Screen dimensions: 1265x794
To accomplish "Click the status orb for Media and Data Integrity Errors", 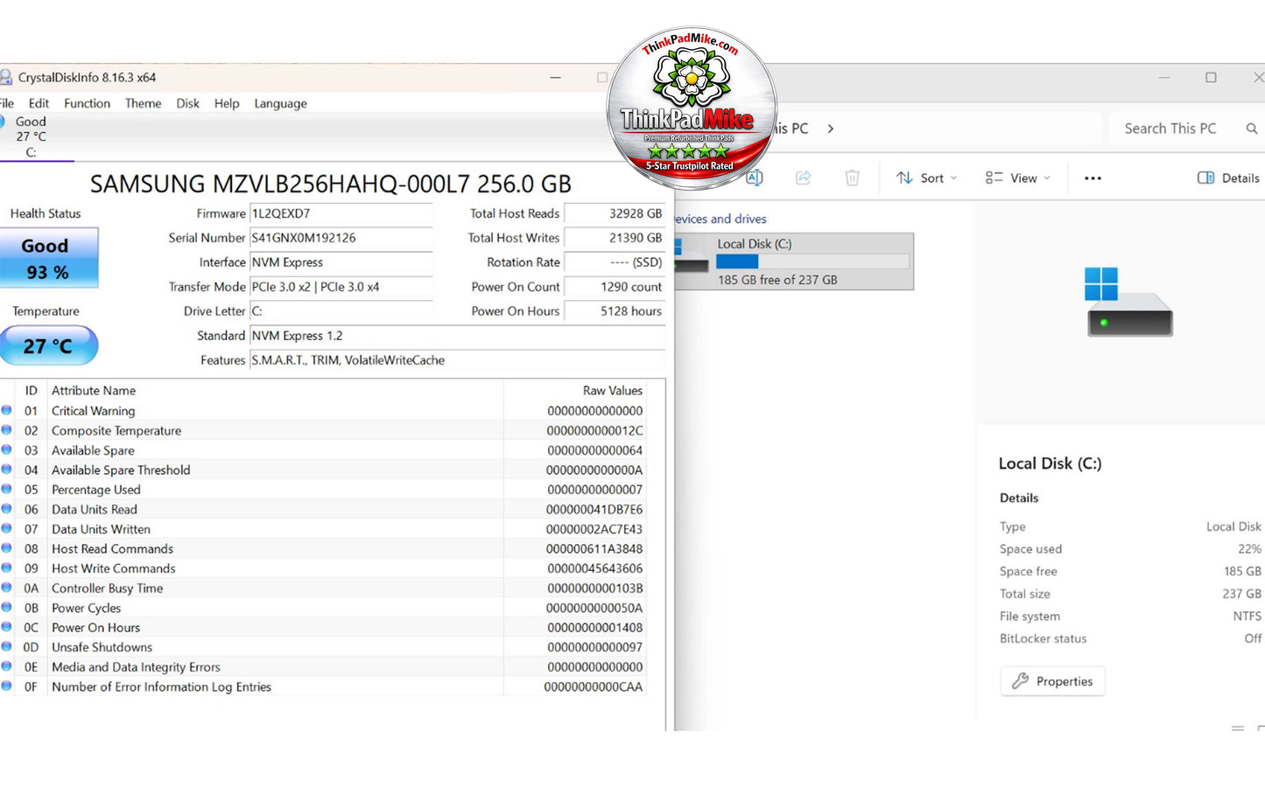I will click(7, 666).
